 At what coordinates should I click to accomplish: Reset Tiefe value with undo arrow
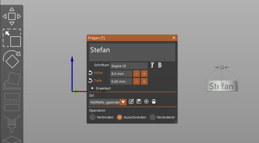pyautogui.click(x=90, y=81)
